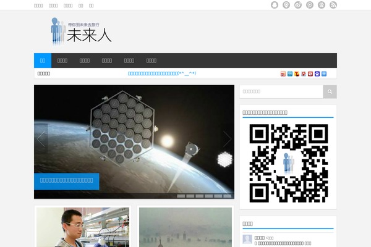This screenshot has width=371, height=247.
Task: Open article thumbnail of foggy city skyline
Action: pos(185,227)
